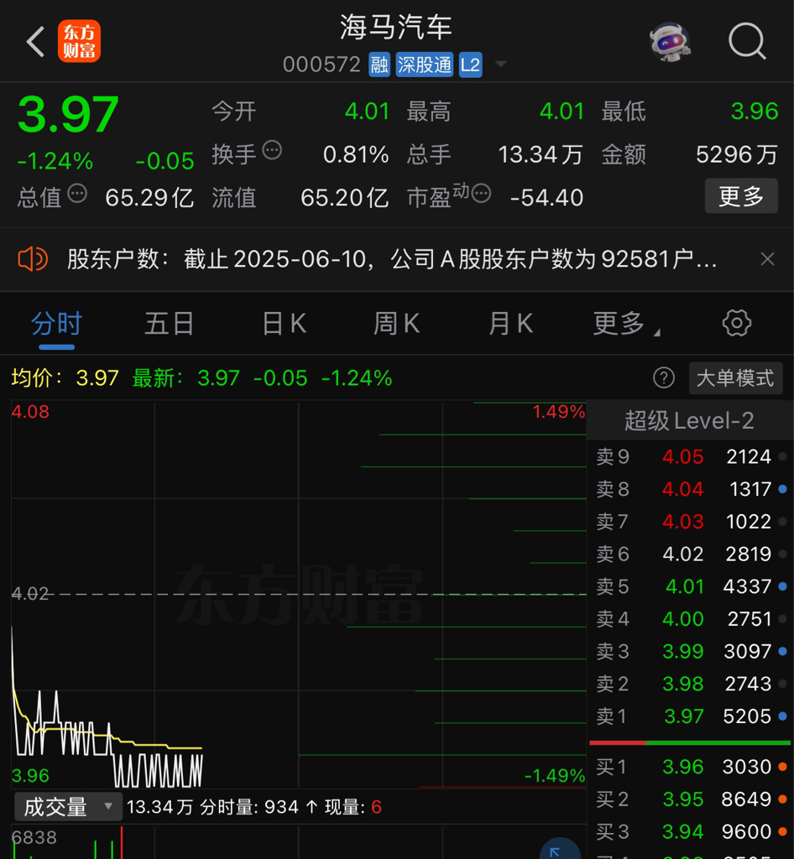Tap the buy-sell ratio bar
Image resolution: width=794 pixels, height=859 pixels.
(690, 743)
